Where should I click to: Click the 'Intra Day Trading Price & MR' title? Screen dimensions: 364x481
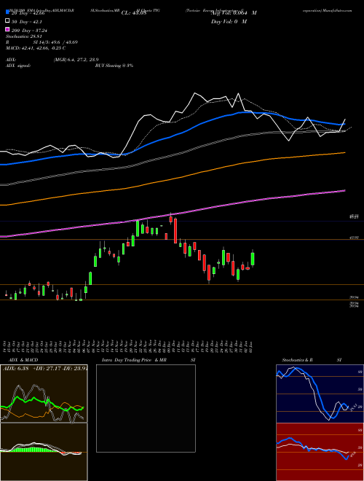(134, 360)
